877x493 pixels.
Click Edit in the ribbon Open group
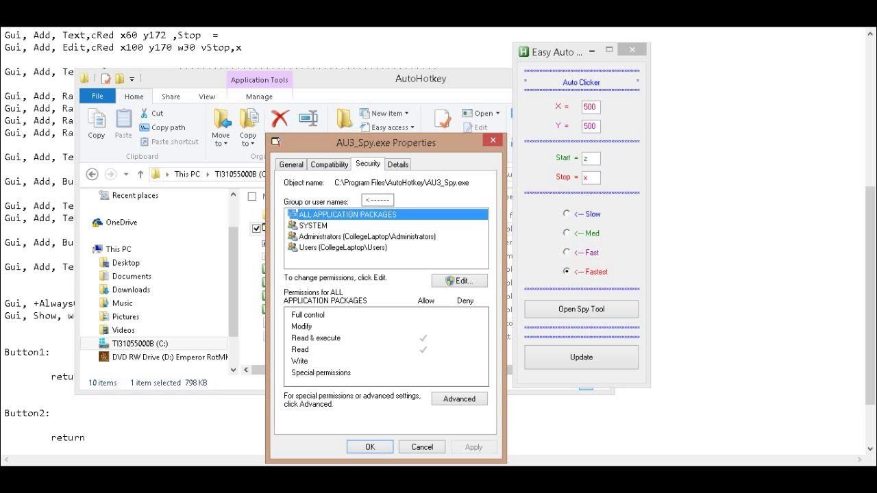pyautogui.click(x=475, y=127)
